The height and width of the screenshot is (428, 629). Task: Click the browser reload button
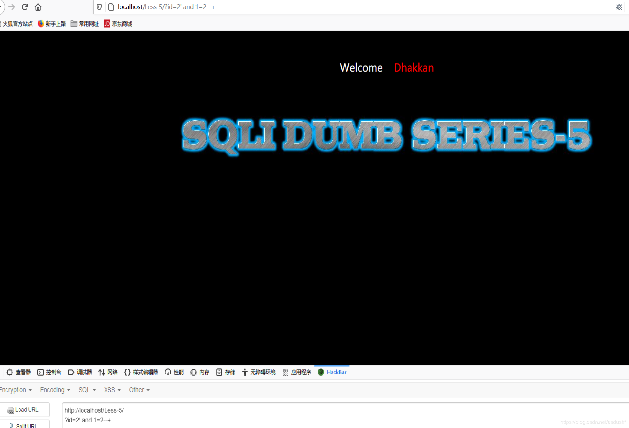coord(25,7)
